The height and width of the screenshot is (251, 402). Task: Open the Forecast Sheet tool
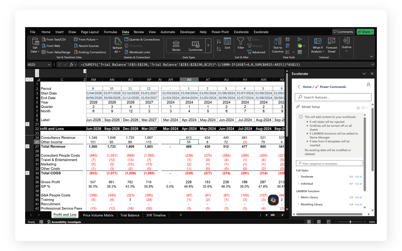point(331,45)
